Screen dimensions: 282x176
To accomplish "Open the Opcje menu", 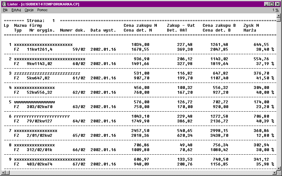I will pos(29,10).
